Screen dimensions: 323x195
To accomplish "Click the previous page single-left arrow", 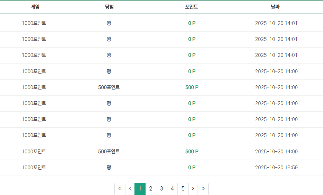I will (x=130, y=189).
